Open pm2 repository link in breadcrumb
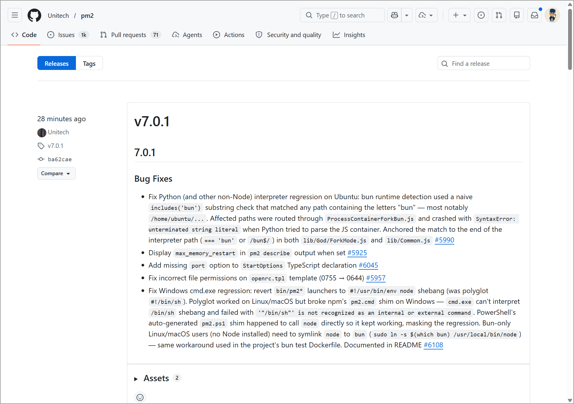The height and width of the screenshot is (404, 574). tap(87, 15)
